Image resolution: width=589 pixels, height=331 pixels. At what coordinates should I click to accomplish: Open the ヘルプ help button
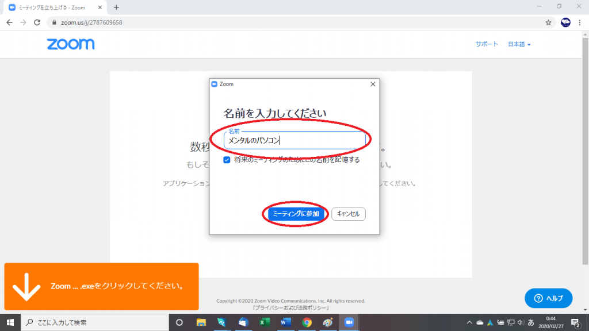pyautogui.click(x=548, y=298)
